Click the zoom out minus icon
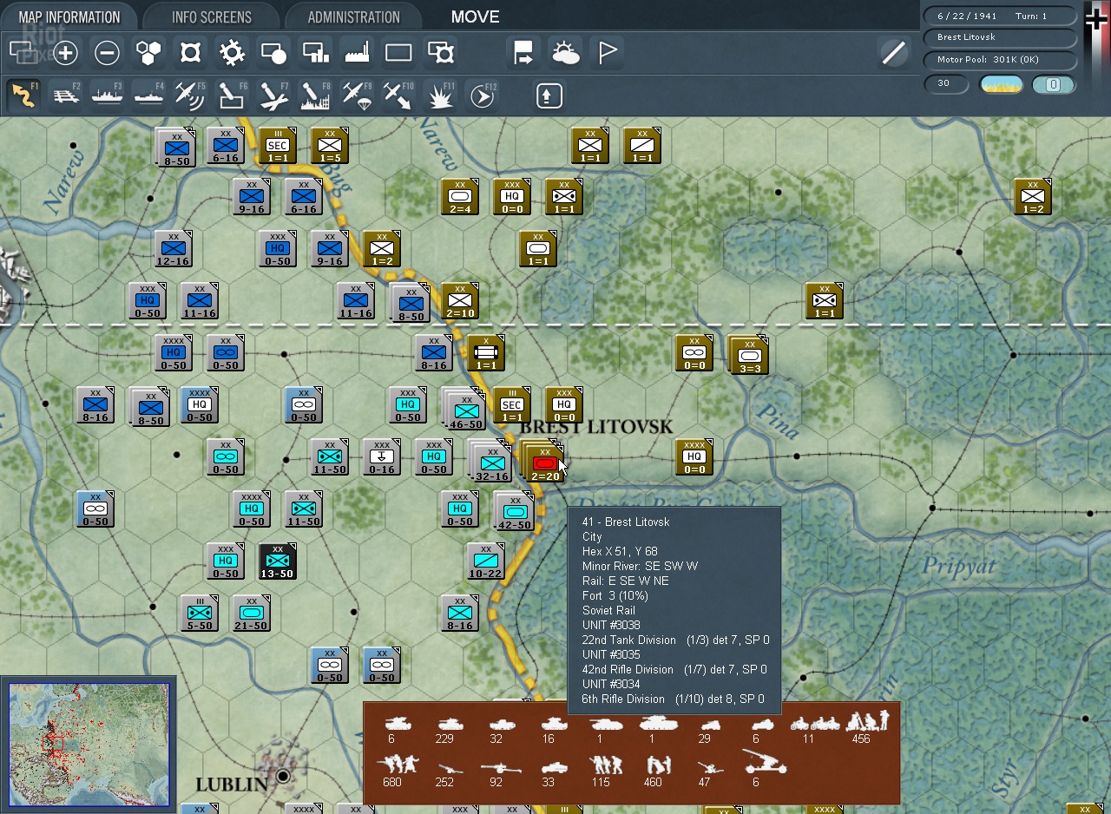Screen dimensions: 1111x814 click(107, 53)
